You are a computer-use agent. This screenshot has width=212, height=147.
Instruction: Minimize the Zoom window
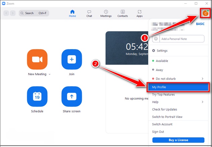[185, 3]
